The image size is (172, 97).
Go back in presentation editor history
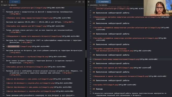point(92,2)
